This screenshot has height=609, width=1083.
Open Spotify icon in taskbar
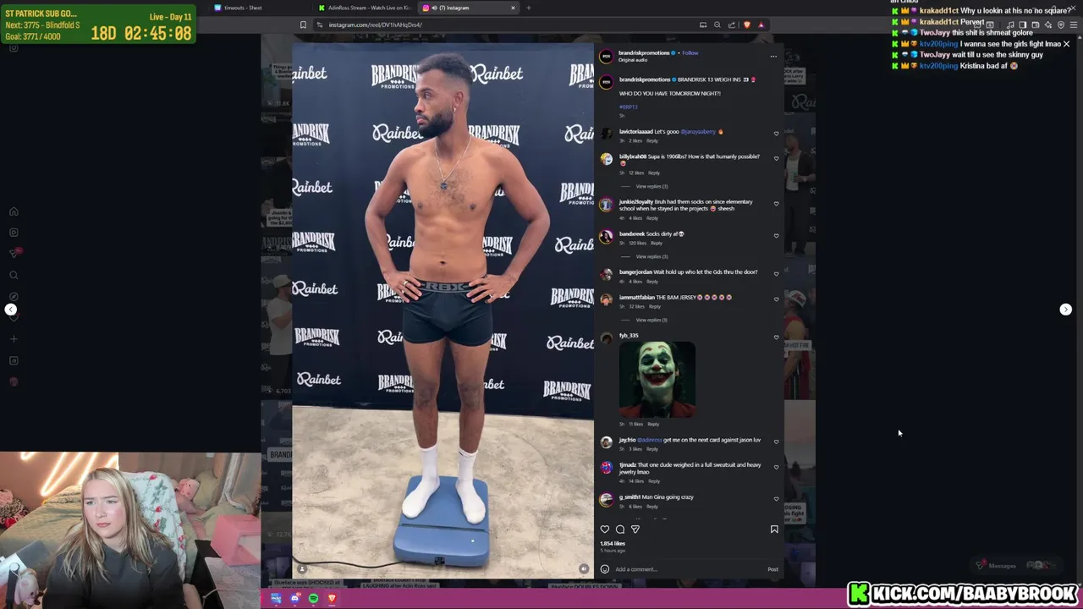click(313, 599)
